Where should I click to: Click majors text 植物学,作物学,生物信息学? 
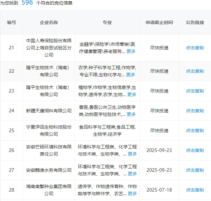pyautogui.click(x=104, y=87)
